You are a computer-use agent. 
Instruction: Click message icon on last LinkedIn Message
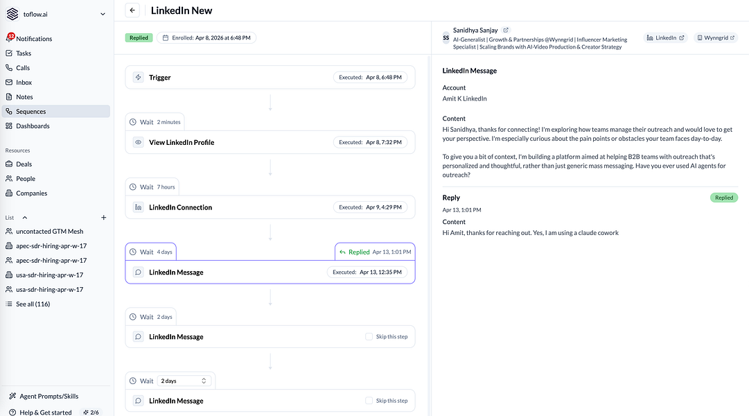pyautogui.click(x=138, y=401)
